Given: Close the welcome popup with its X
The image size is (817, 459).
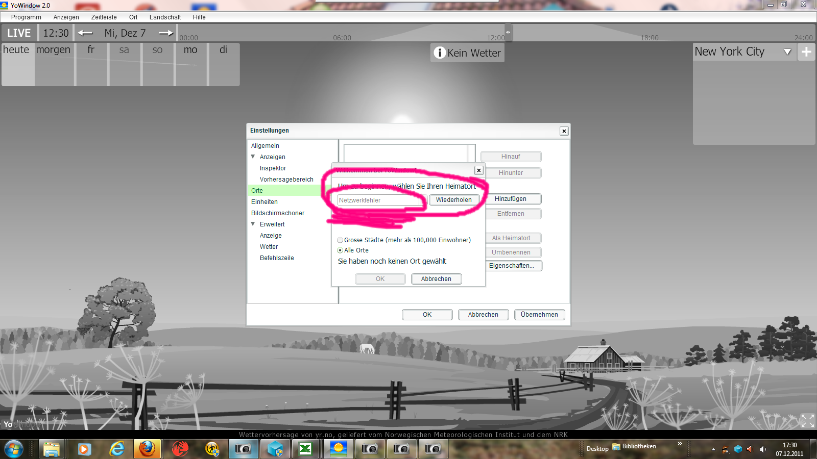Looking at the screenshot, I should 479,170.
